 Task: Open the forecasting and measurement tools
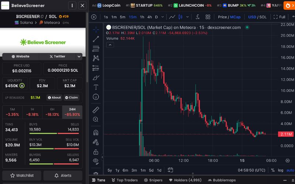click(96, 68)
